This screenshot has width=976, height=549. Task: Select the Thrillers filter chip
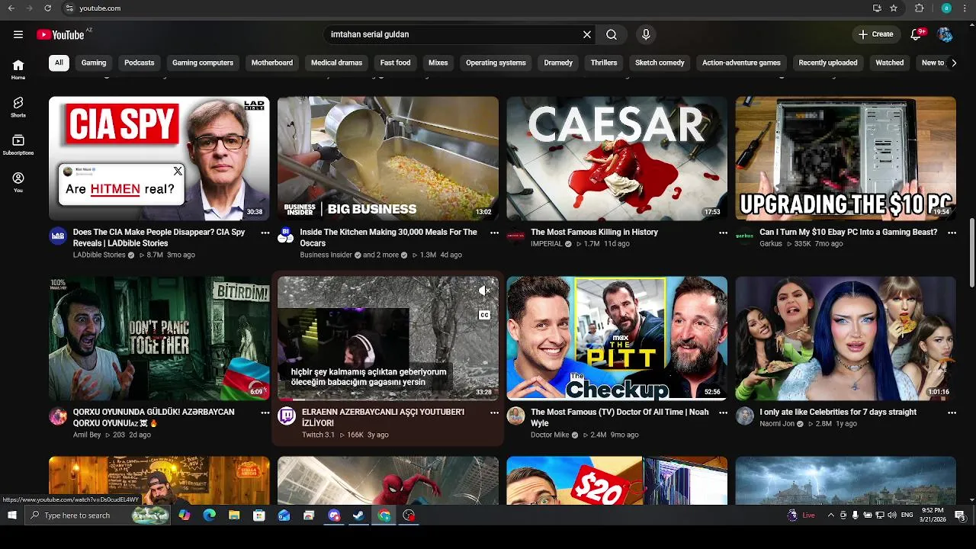coord(604,63)
